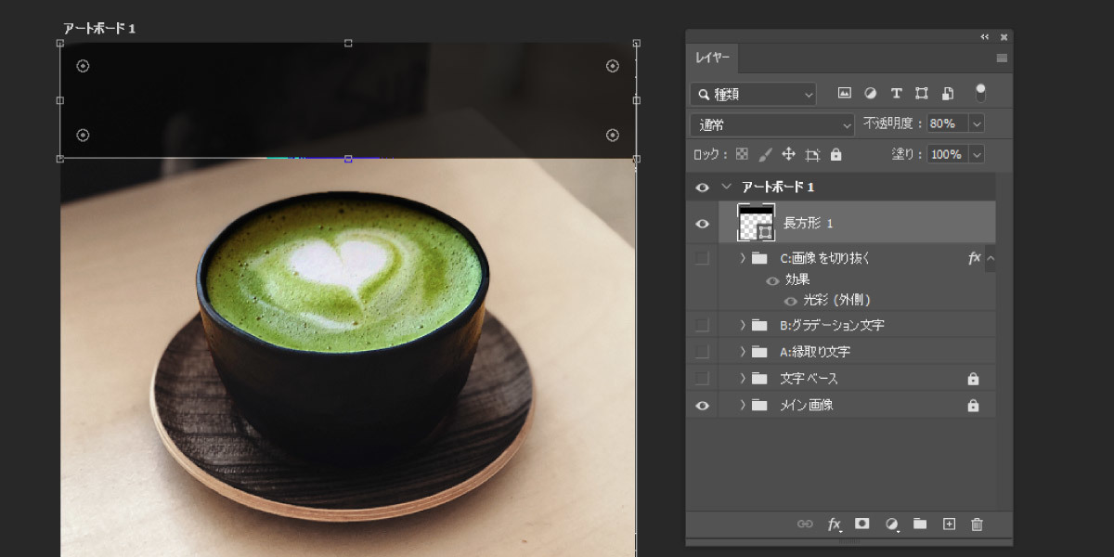Open the fx layer style menu at panel bottom

tap(835, 525)
